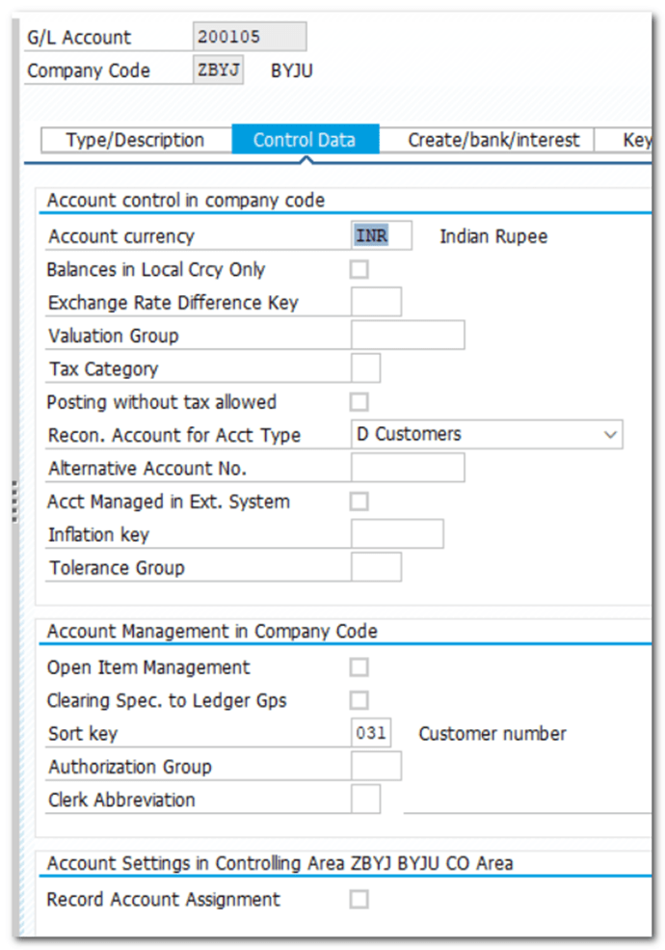Click the Tolerance Group input field
This screenshot has height=950, width=665.
point(376,568)
